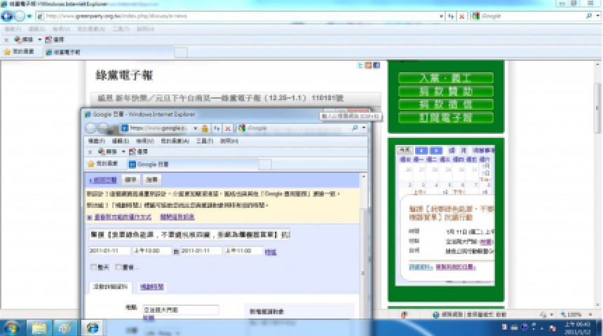Click the end time field 上午11:00

tap(244, 251)
